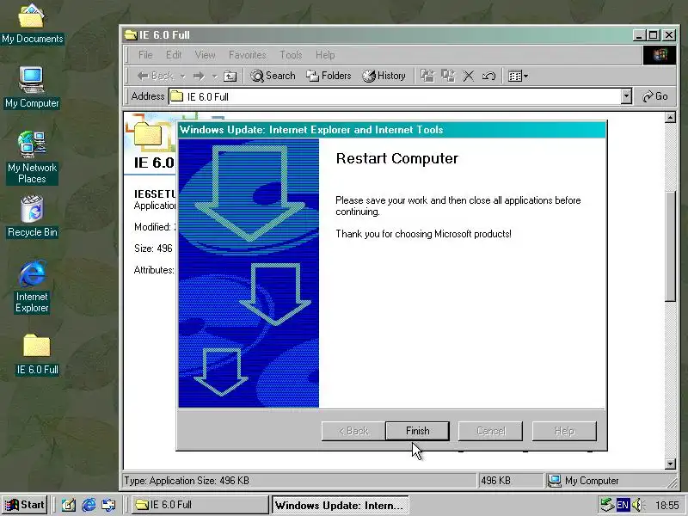Image resolution: width=688 pixels, height=516 pixels.
Task: Click the Back arrow in Explorer toolbar
Action: 156,76
